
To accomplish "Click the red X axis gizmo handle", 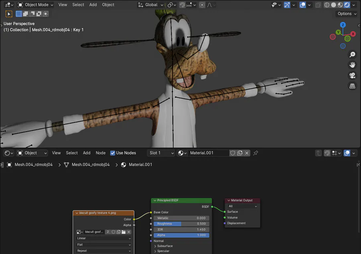I will [x=353, y=34].
